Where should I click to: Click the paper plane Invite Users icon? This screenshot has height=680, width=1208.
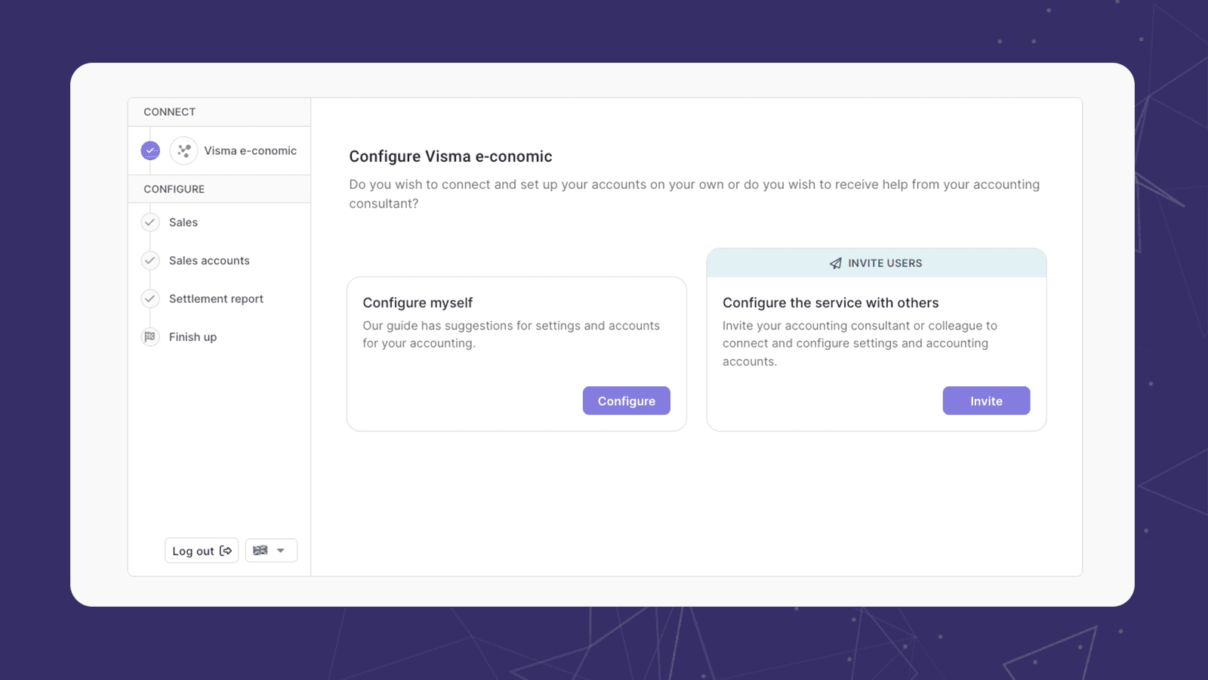point(836,264)
